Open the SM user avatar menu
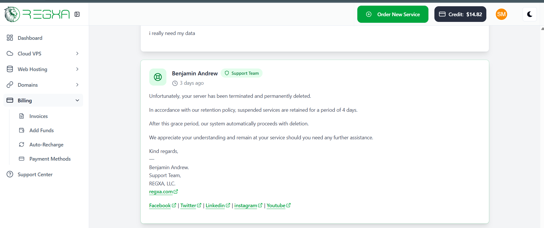 pyautogui.click(x=501, y=14)
